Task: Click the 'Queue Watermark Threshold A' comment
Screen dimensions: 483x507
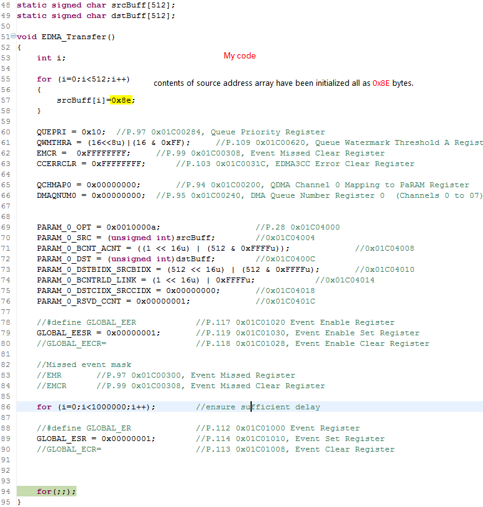Action: pos(382,142)
